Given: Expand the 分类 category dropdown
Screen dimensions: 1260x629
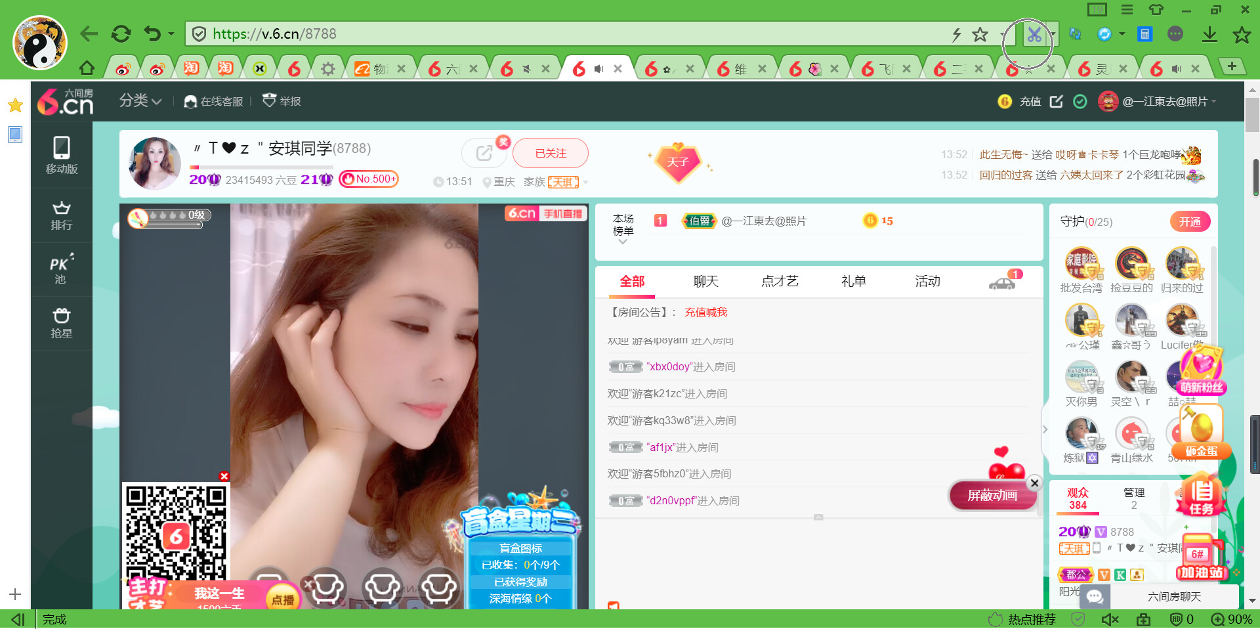Looking at the screenshot, I should (140, 100).
